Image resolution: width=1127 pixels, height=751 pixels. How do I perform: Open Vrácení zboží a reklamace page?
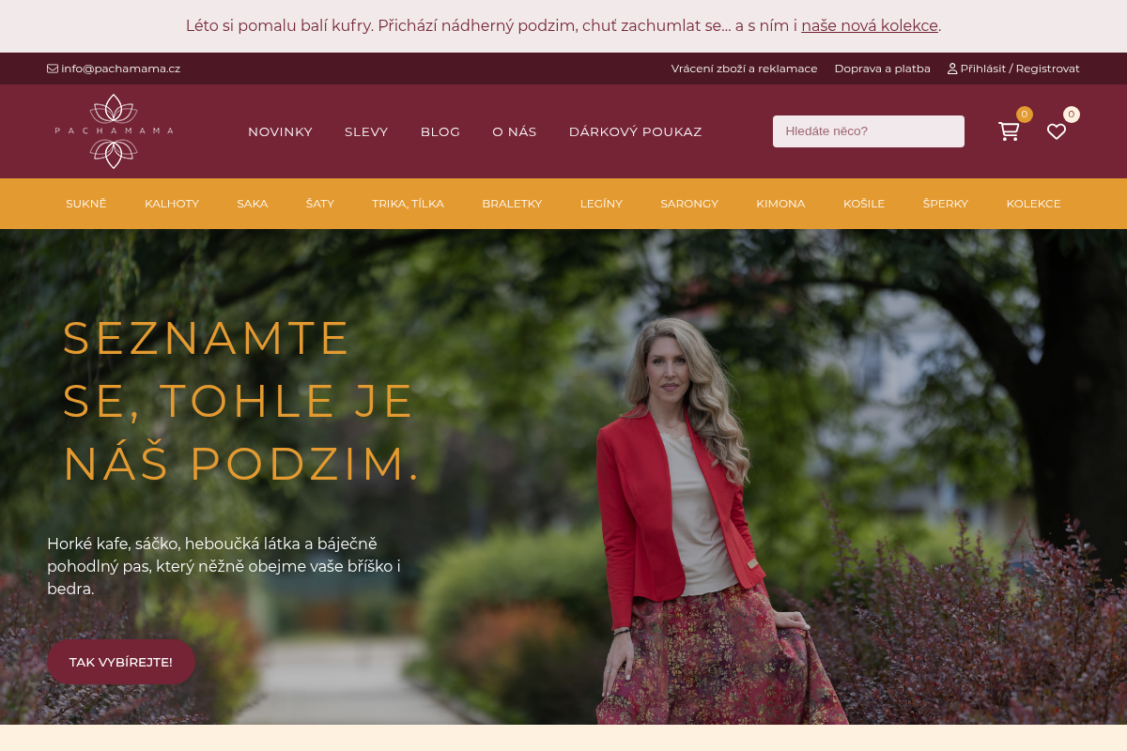tap(744, 69)
